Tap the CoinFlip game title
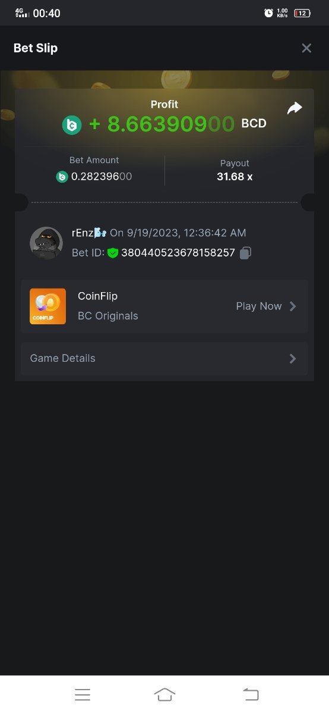 click(x=97, y=296)
